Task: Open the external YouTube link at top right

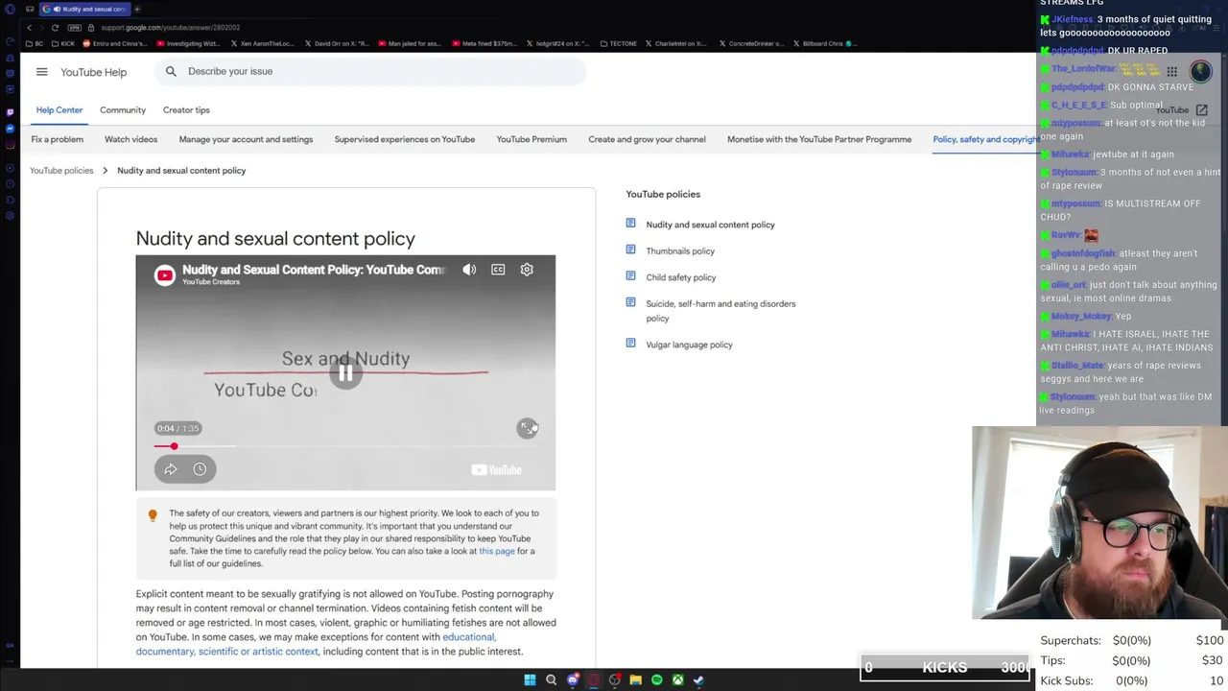Action: [x=1181, y=110]
